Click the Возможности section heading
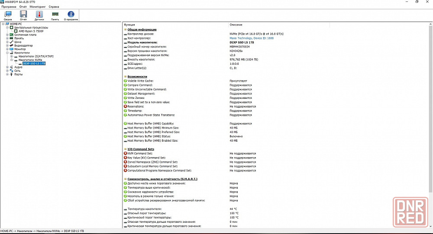433x234 pixels. (x=137, y=76)
